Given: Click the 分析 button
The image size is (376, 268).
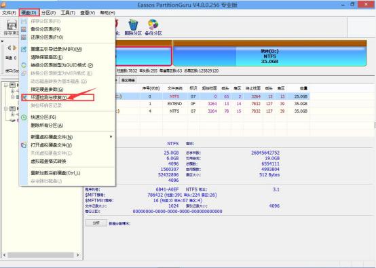Looking at the screenshot, I should click(96, 223).
